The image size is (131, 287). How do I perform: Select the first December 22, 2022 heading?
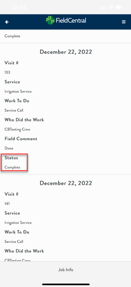(x=66, y=52)
